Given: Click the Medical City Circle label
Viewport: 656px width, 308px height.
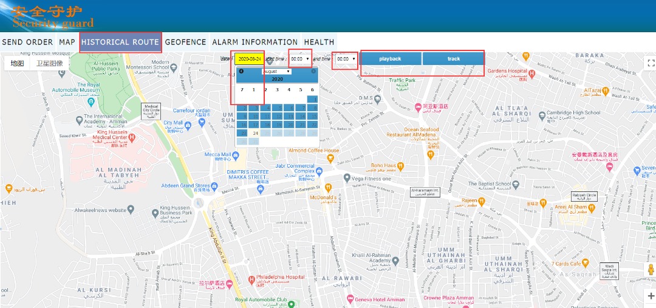Looking at the screenshot, I should (x=151, y=111).
